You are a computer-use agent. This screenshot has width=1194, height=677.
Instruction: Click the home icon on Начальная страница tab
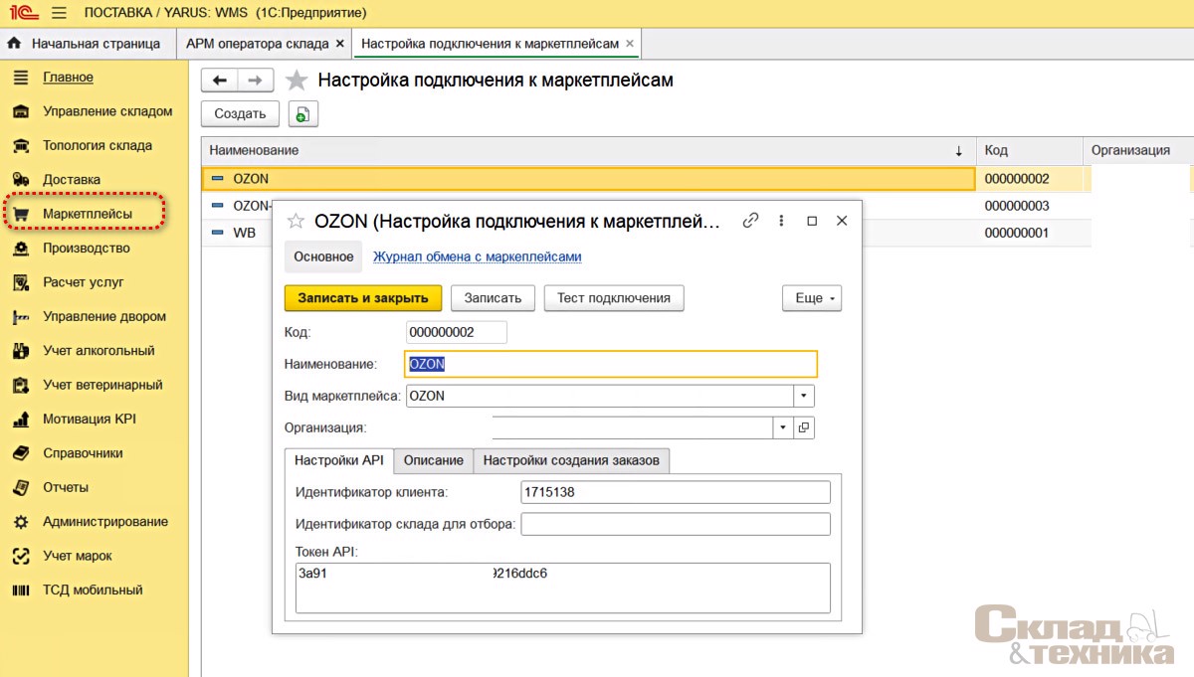14,44
